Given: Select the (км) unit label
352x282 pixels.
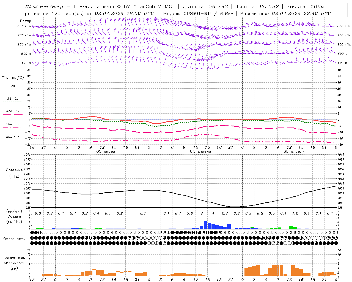Looking at the screenshot, I should [x=14, y=268].
